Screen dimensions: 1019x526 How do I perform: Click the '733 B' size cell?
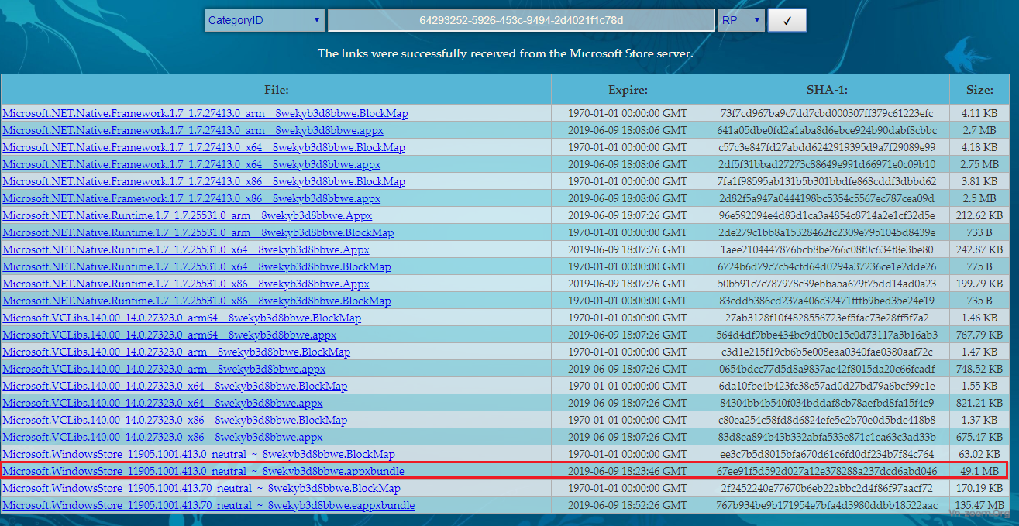tap(979, 232)
